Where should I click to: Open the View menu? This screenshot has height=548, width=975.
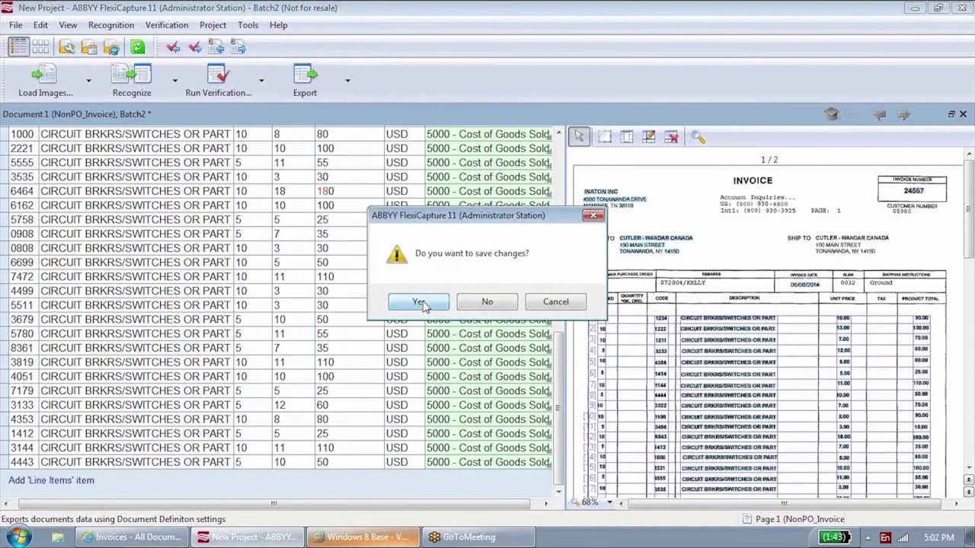(68, 25)
